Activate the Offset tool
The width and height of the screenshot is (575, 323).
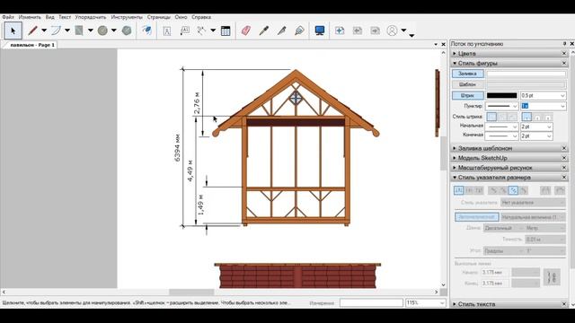tap(147, 31)
